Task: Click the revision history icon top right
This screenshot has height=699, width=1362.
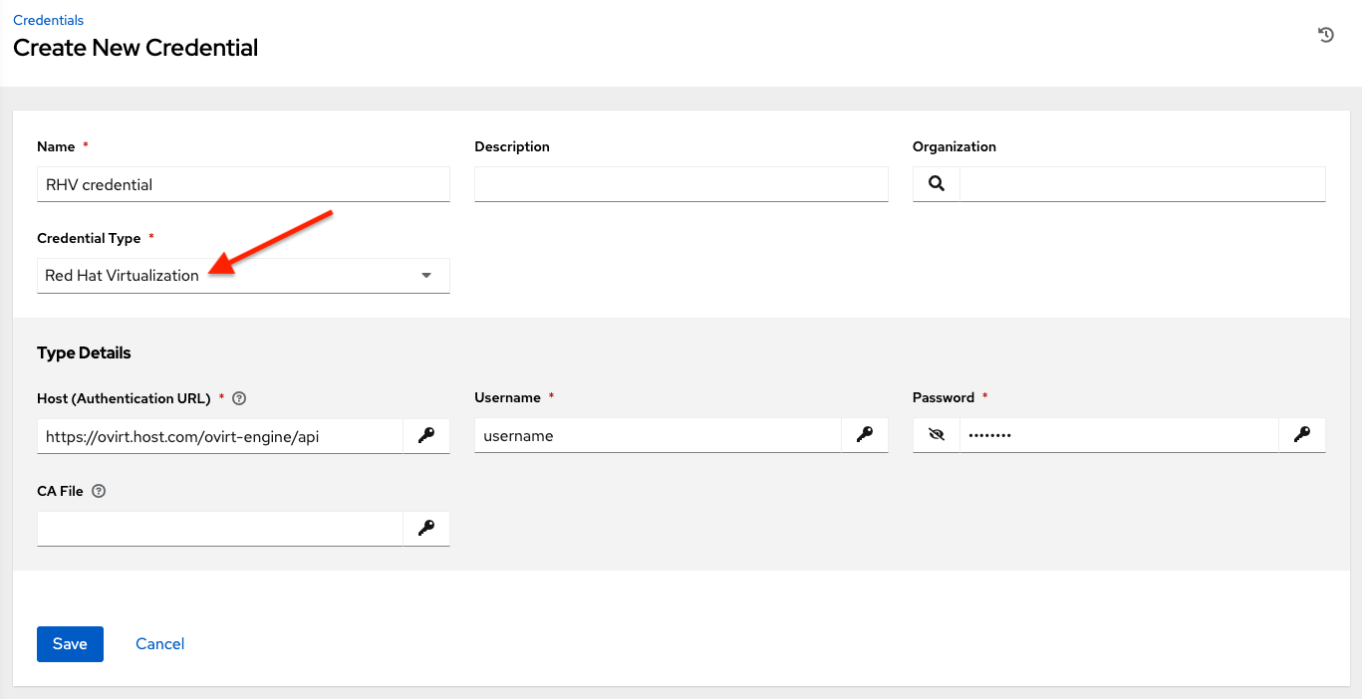Action: [1325, 34]
